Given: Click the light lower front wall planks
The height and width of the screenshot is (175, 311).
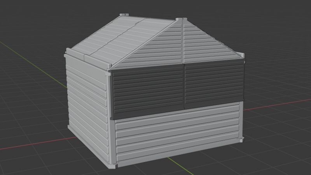Looking at the screenshot, I should (178, 133).
